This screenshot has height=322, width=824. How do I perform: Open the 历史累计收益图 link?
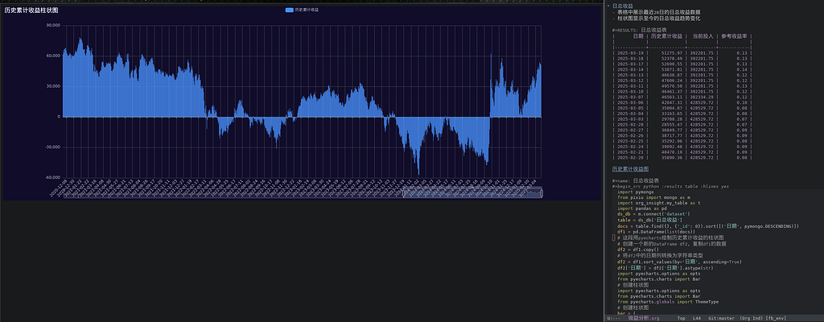(x=630, y=169)
